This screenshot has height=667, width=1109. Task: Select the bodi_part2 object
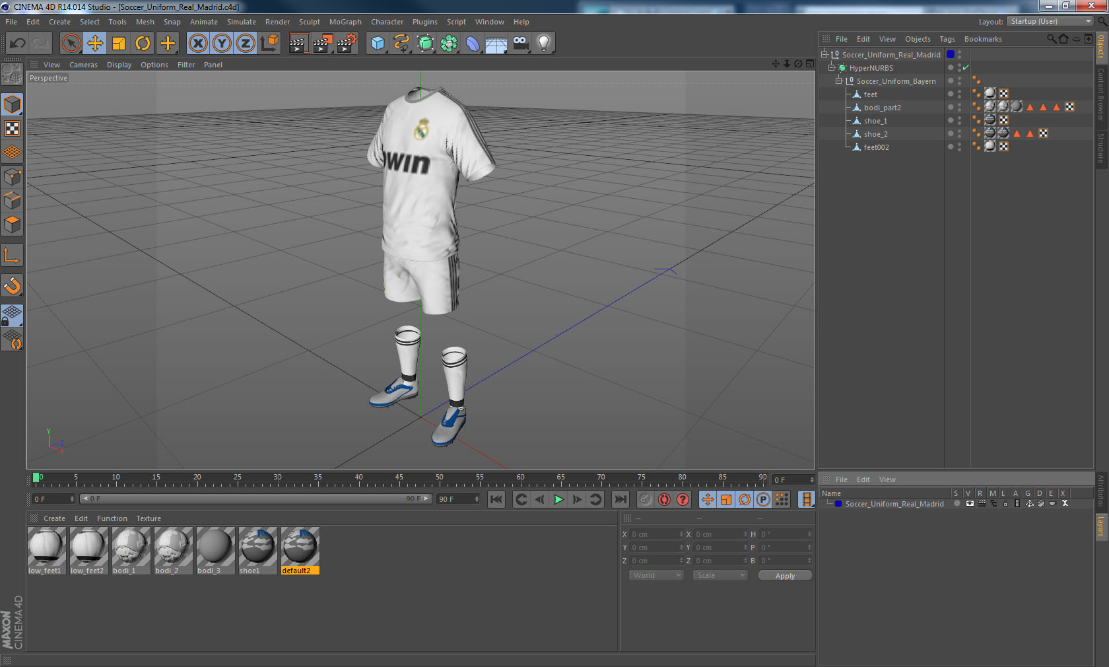click(882, 108)
